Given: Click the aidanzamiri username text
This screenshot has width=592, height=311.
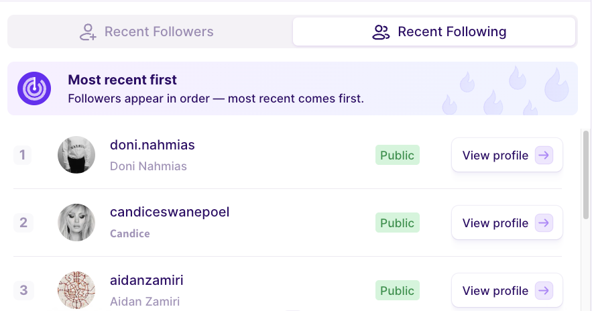Looking at the screenshot, I should pos(146,280).
